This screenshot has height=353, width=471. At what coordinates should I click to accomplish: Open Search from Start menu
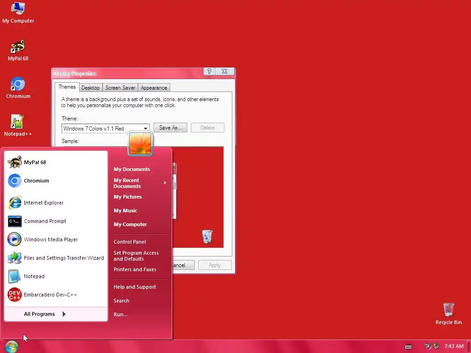[121, 301]
